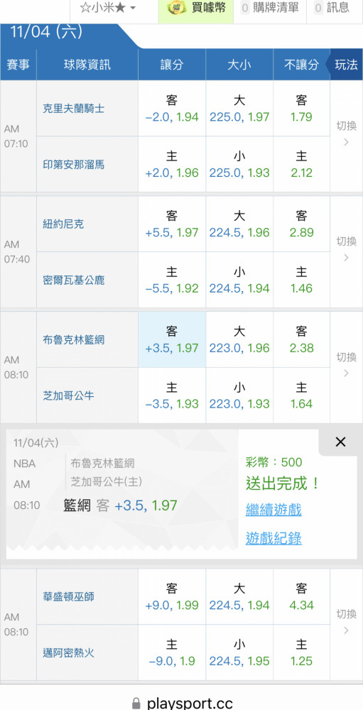Select Cavaliers away spread -2.0, 1.94

(x=172, y=108)
